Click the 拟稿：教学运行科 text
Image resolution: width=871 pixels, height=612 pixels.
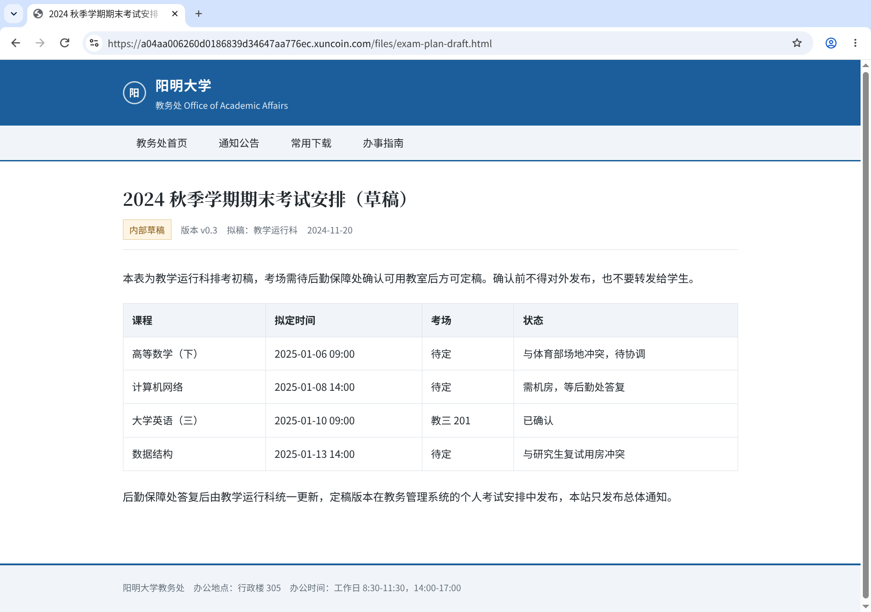pyautogui.click(x=262, y=230)
